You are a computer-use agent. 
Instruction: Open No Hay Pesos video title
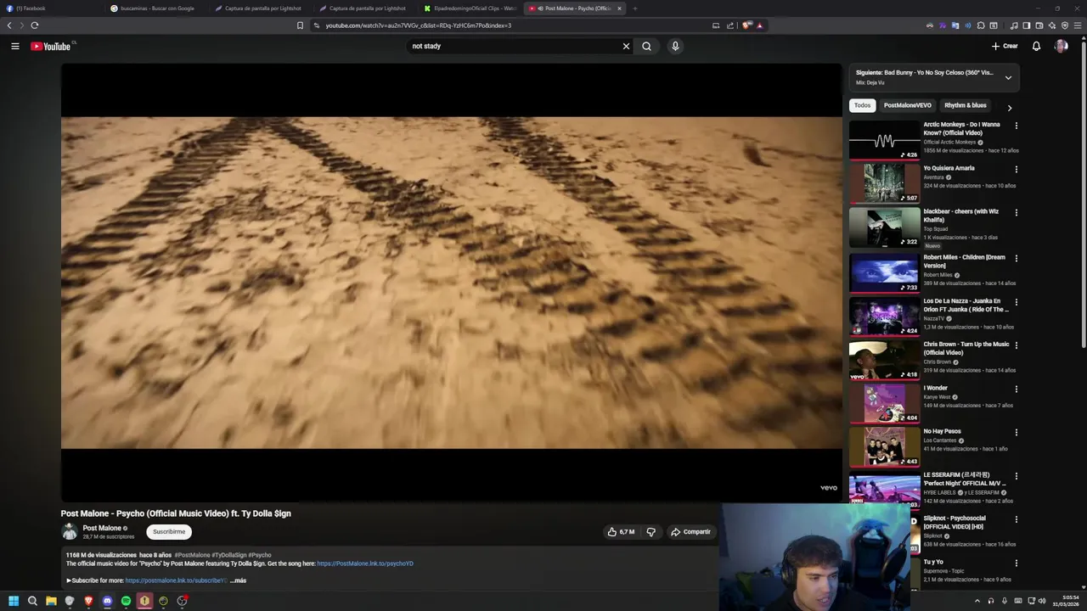942,431
